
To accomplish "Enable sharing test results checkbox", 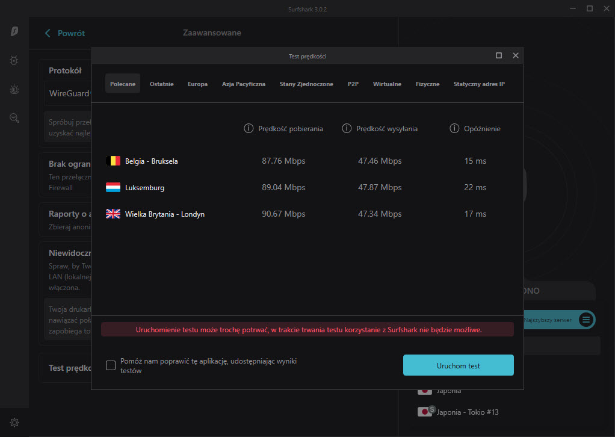I will tap(111, 365).
